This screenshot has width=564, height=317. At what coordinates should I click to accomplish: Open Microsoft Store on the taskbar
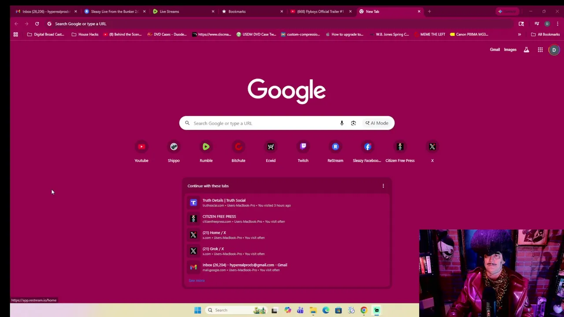(x=338, y=310)
